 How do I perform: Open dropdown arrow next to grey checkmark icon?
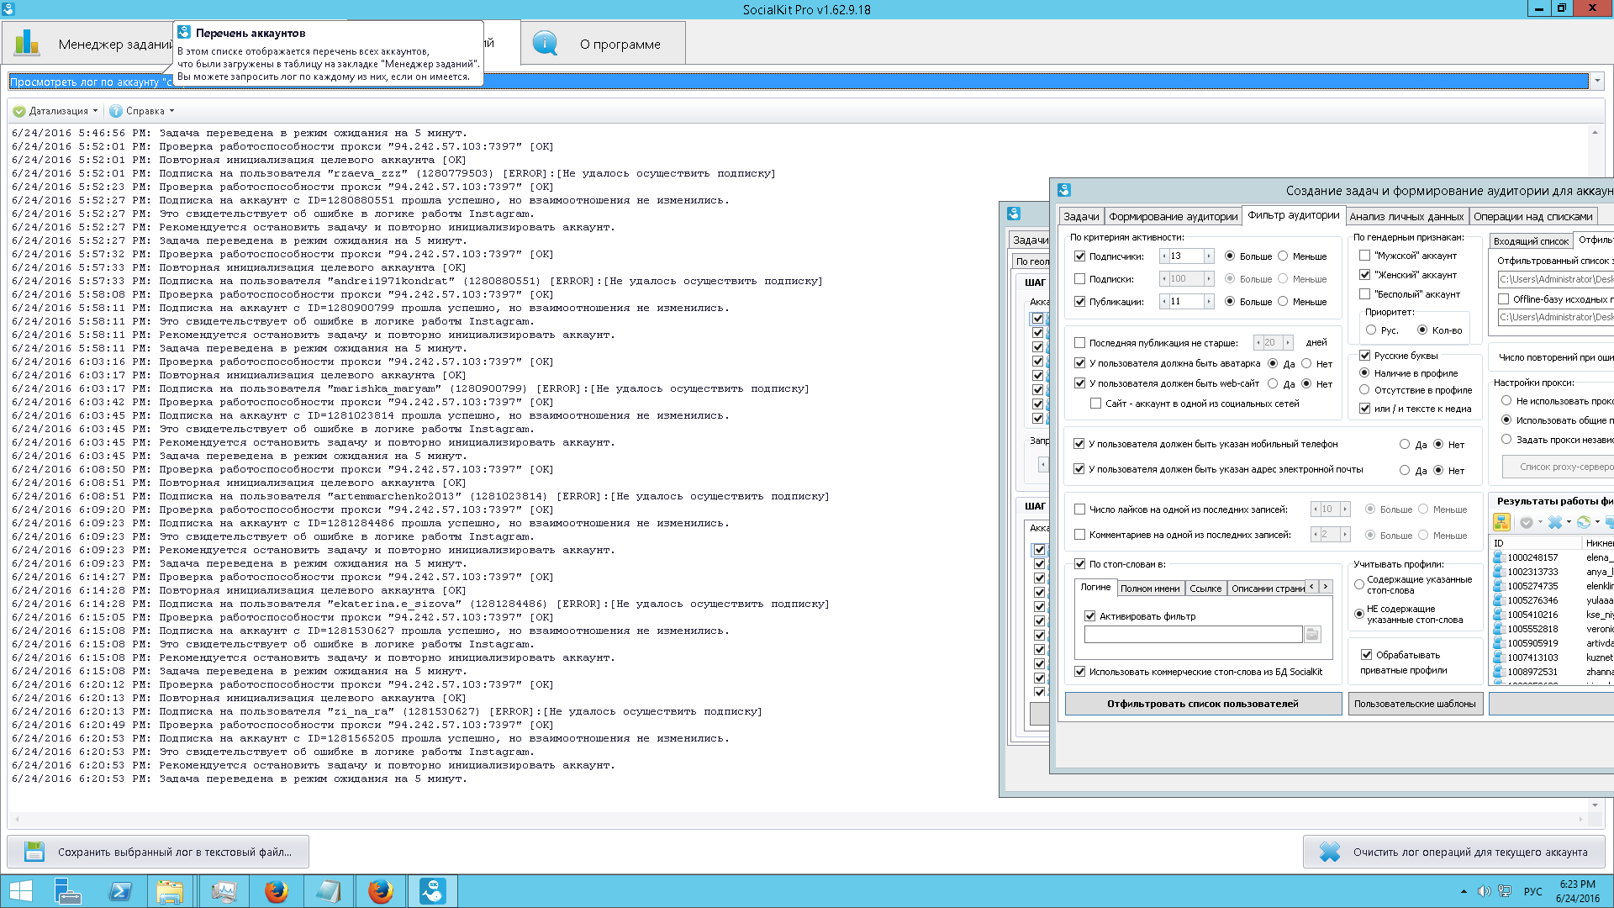coord(1540,522)
